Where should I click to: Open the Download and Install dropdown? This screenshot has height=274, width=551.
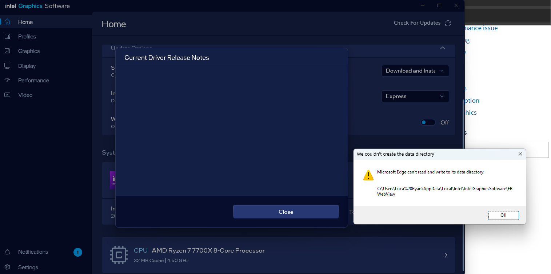415,71
